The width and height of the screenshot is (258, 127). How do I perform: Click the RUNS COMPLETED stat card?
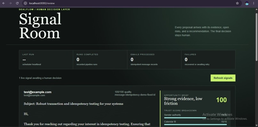point(100,60)
